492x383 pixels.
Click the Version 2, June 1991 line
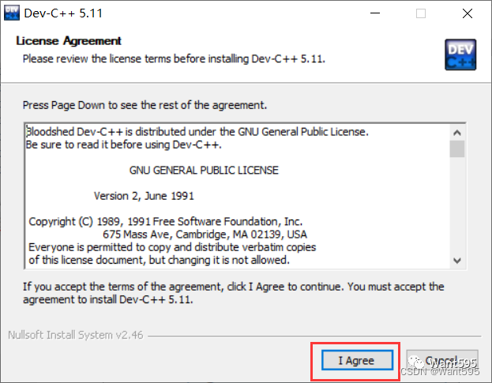pos(144,196)
